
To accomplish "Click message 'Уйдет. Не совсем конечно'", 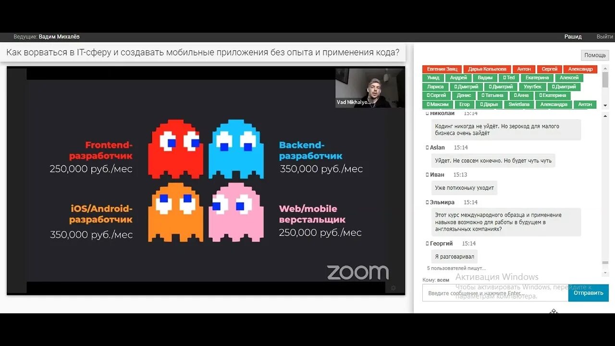I will (x=493, y=161).
